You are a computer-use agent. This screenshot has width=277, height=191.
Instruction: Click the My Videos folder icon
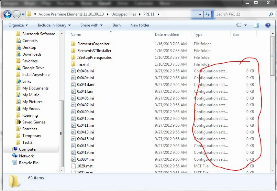[18, 109]
